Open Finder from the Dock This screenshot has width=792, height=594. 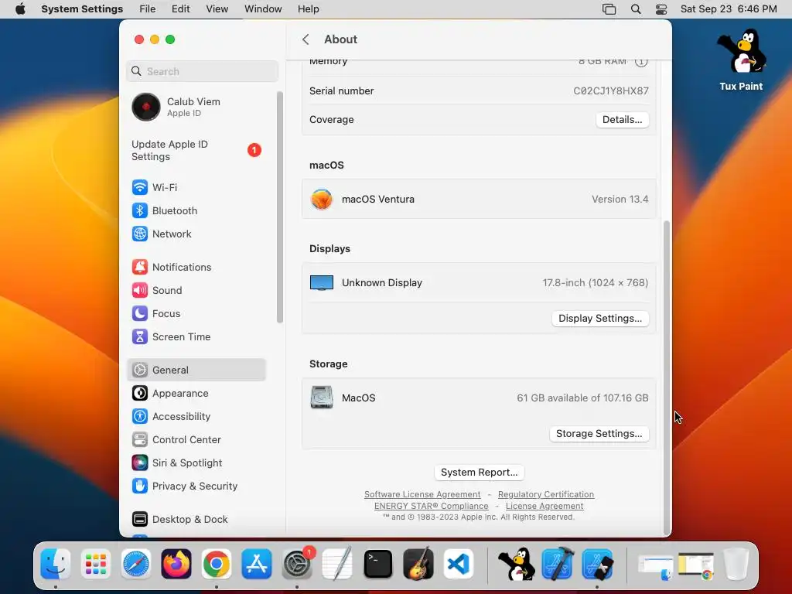click(55, 564)
